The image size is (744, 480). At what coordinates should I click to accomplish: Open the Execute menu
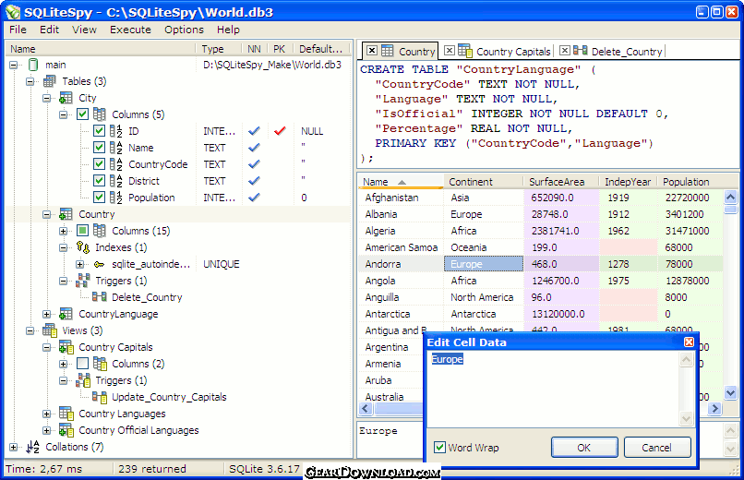point(130,30)
